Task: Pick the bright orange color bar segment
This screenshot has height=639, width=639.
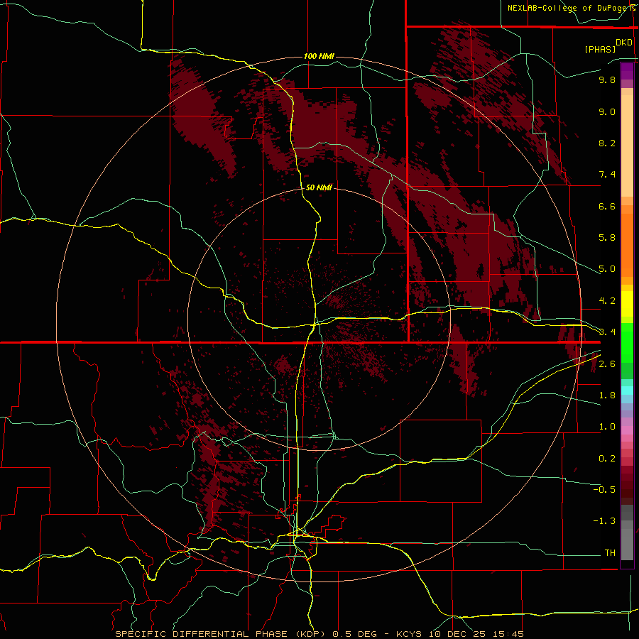Action: click(x=627, y=246)
